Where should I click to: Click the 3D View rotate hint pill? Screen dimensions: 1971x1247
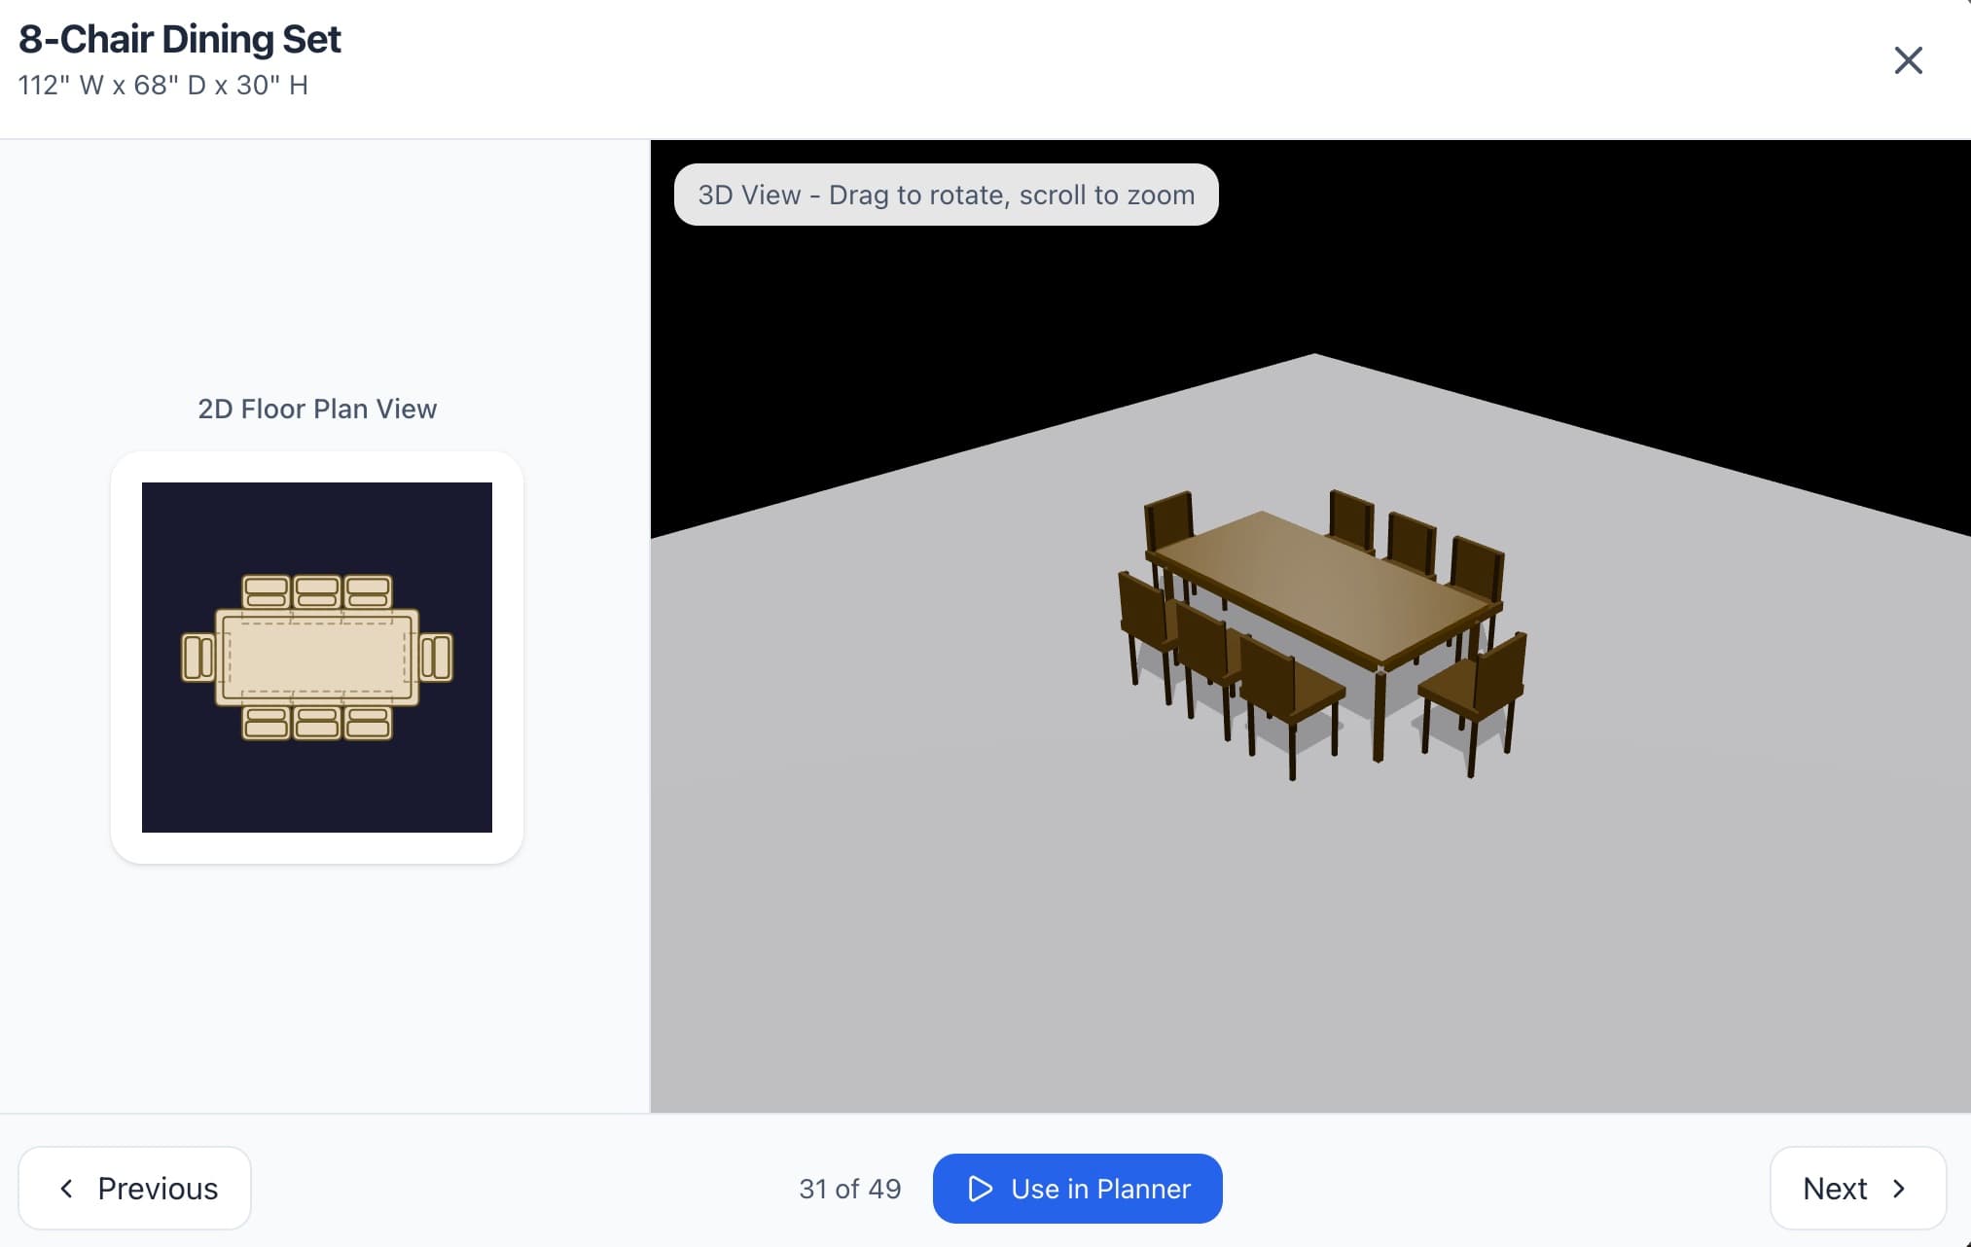946,195
